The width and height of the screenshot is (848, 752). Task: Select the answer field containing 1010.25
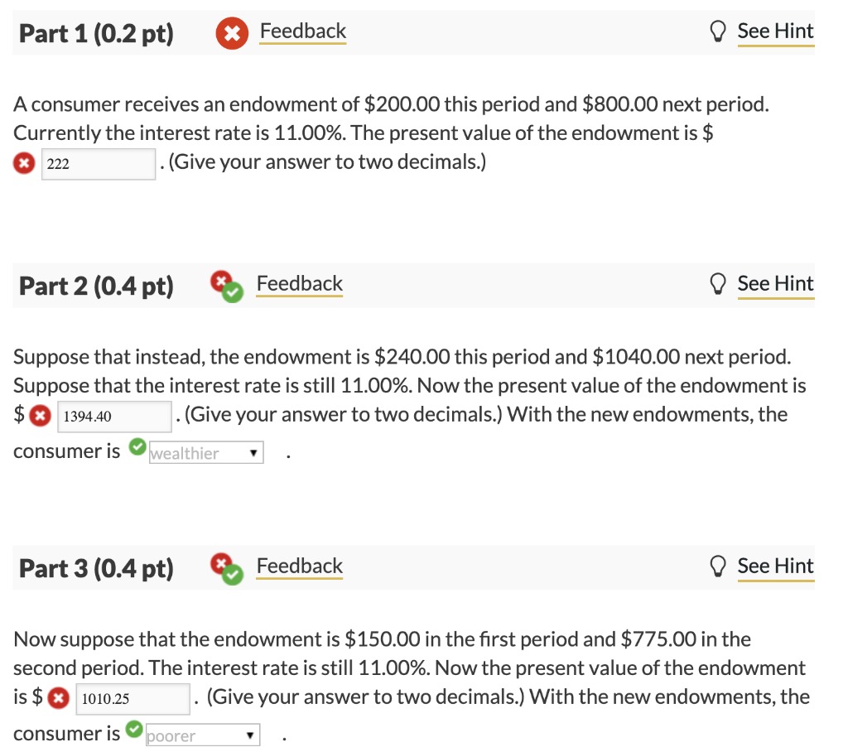(132, 698)
